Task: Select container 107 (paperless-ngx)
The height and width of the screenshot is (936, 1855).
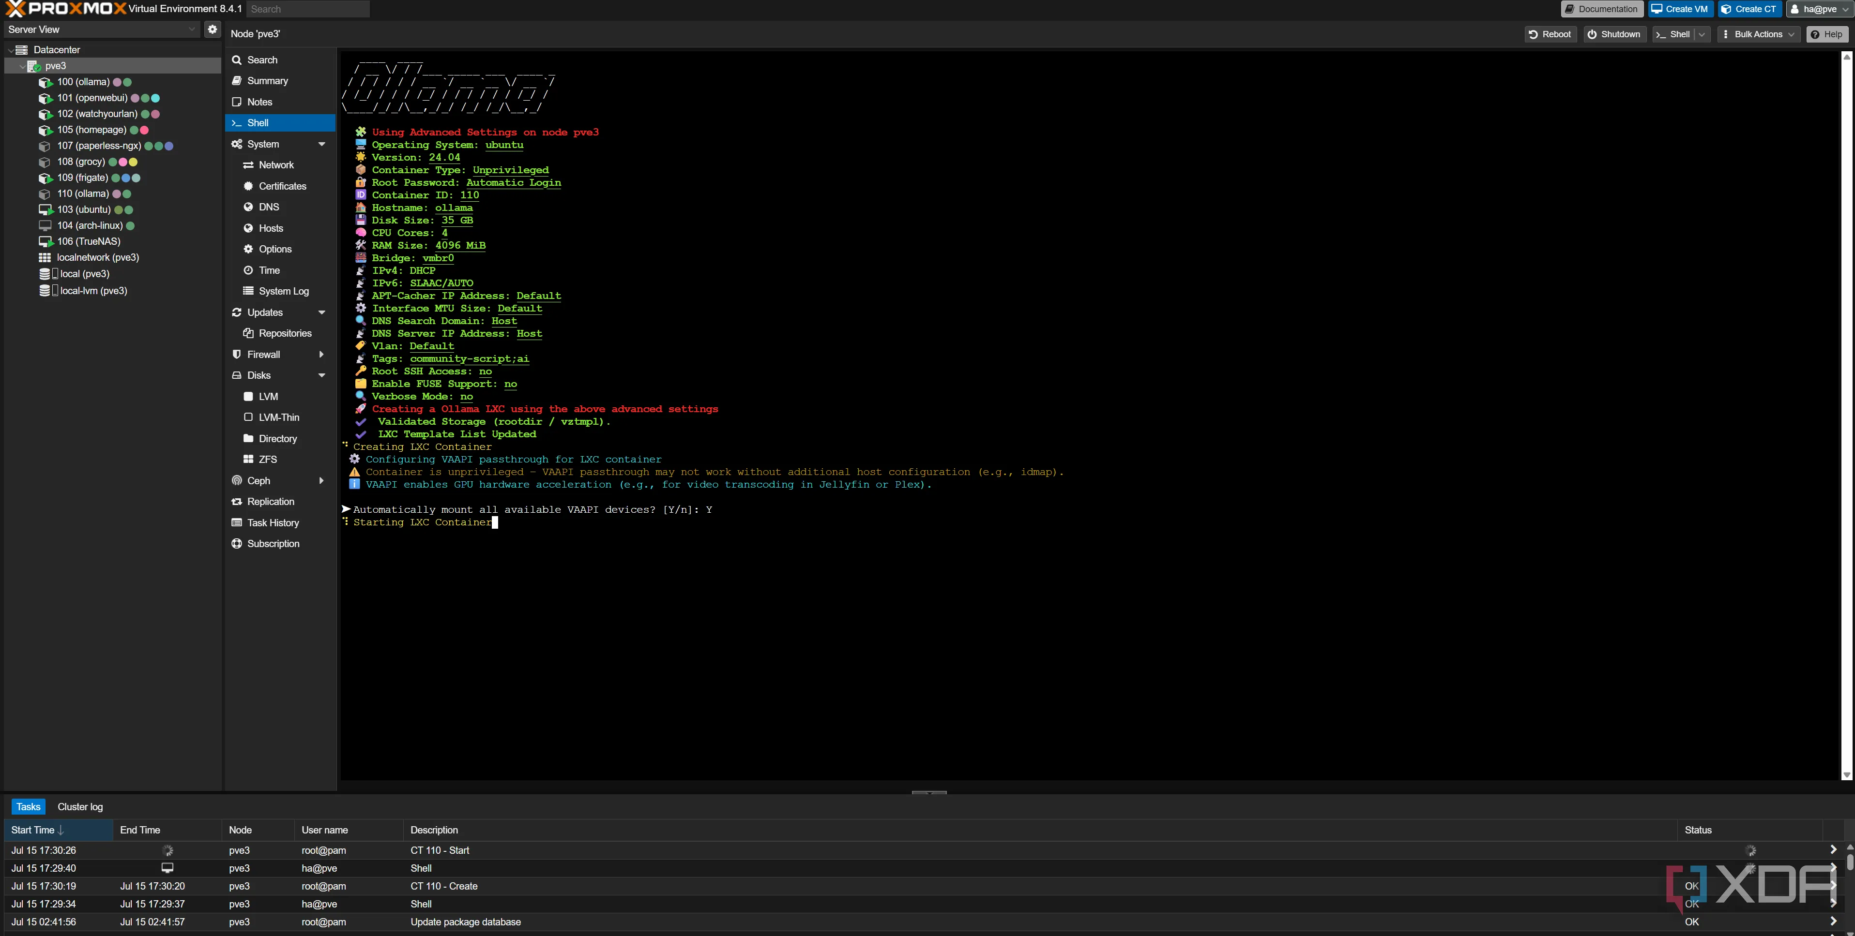Action: (99, 145)
